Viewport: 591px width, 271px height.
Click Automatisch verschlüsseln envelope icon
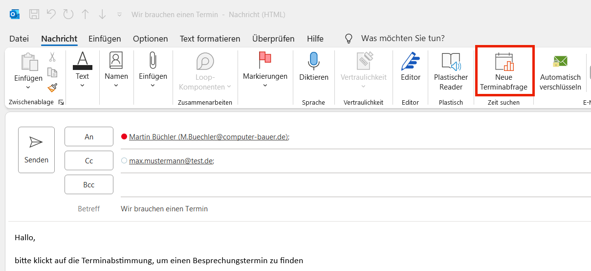pos(560,62)
